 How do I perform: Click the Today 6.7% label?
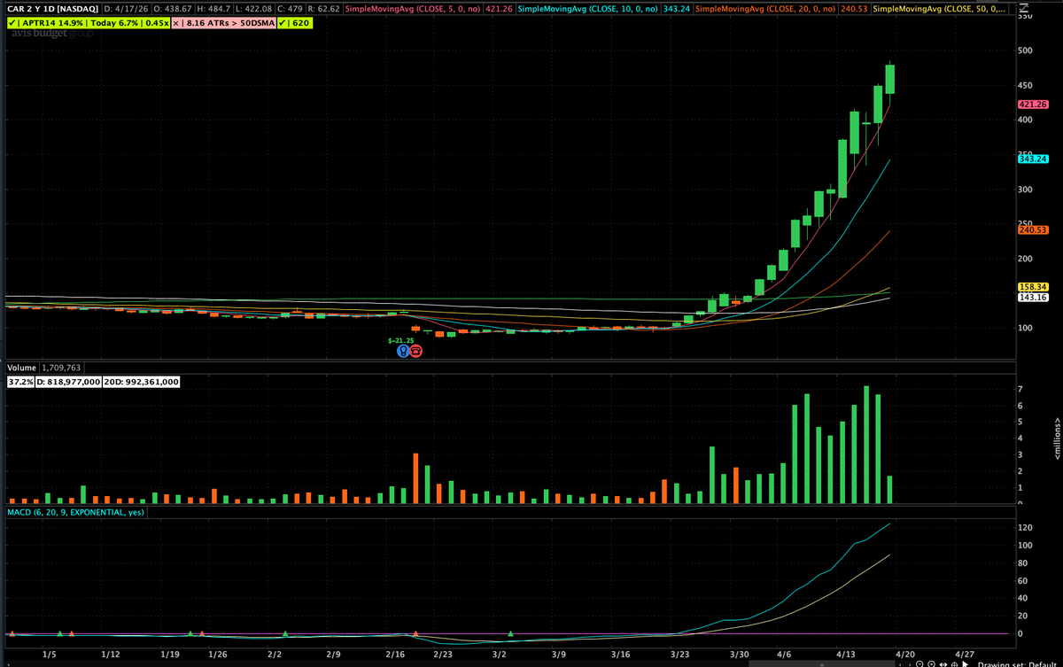[x=114, y=23]
